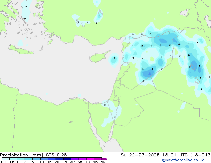This screenshot has width=211, height=163.
Task: Click the "45" legend scale label
Action: (95, 162)
